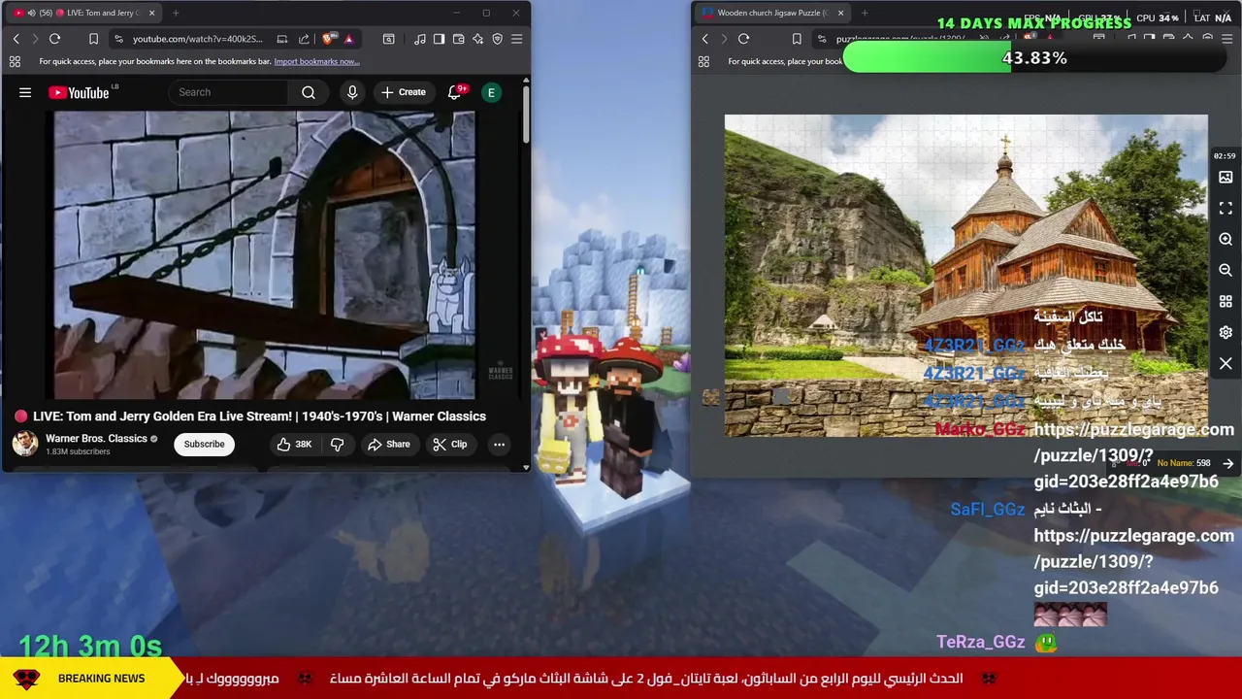Open the apps grid in puzzle window bookmarks bar

point(703,61)
